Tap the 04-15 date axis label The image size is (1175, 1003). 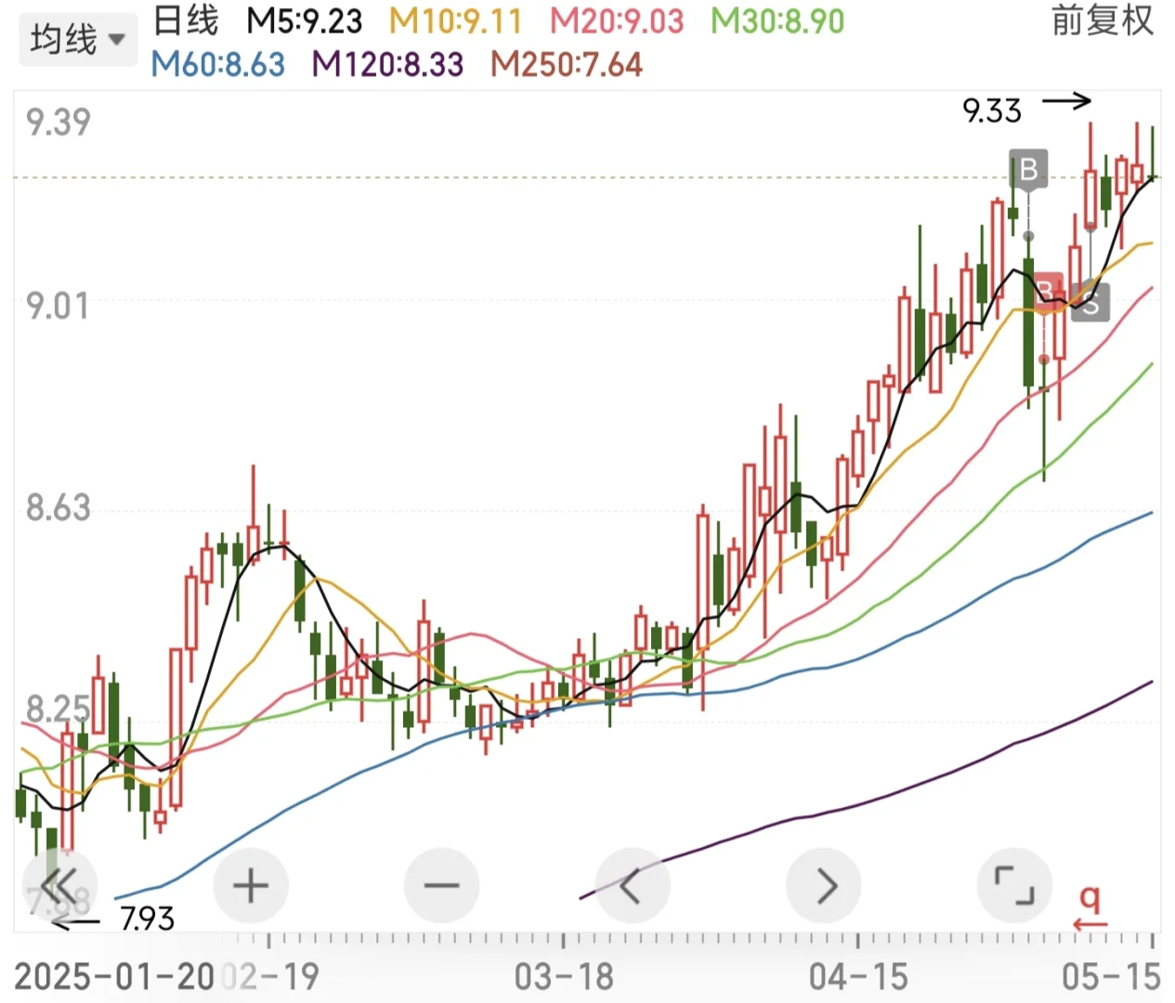click(x=858, y=977)
